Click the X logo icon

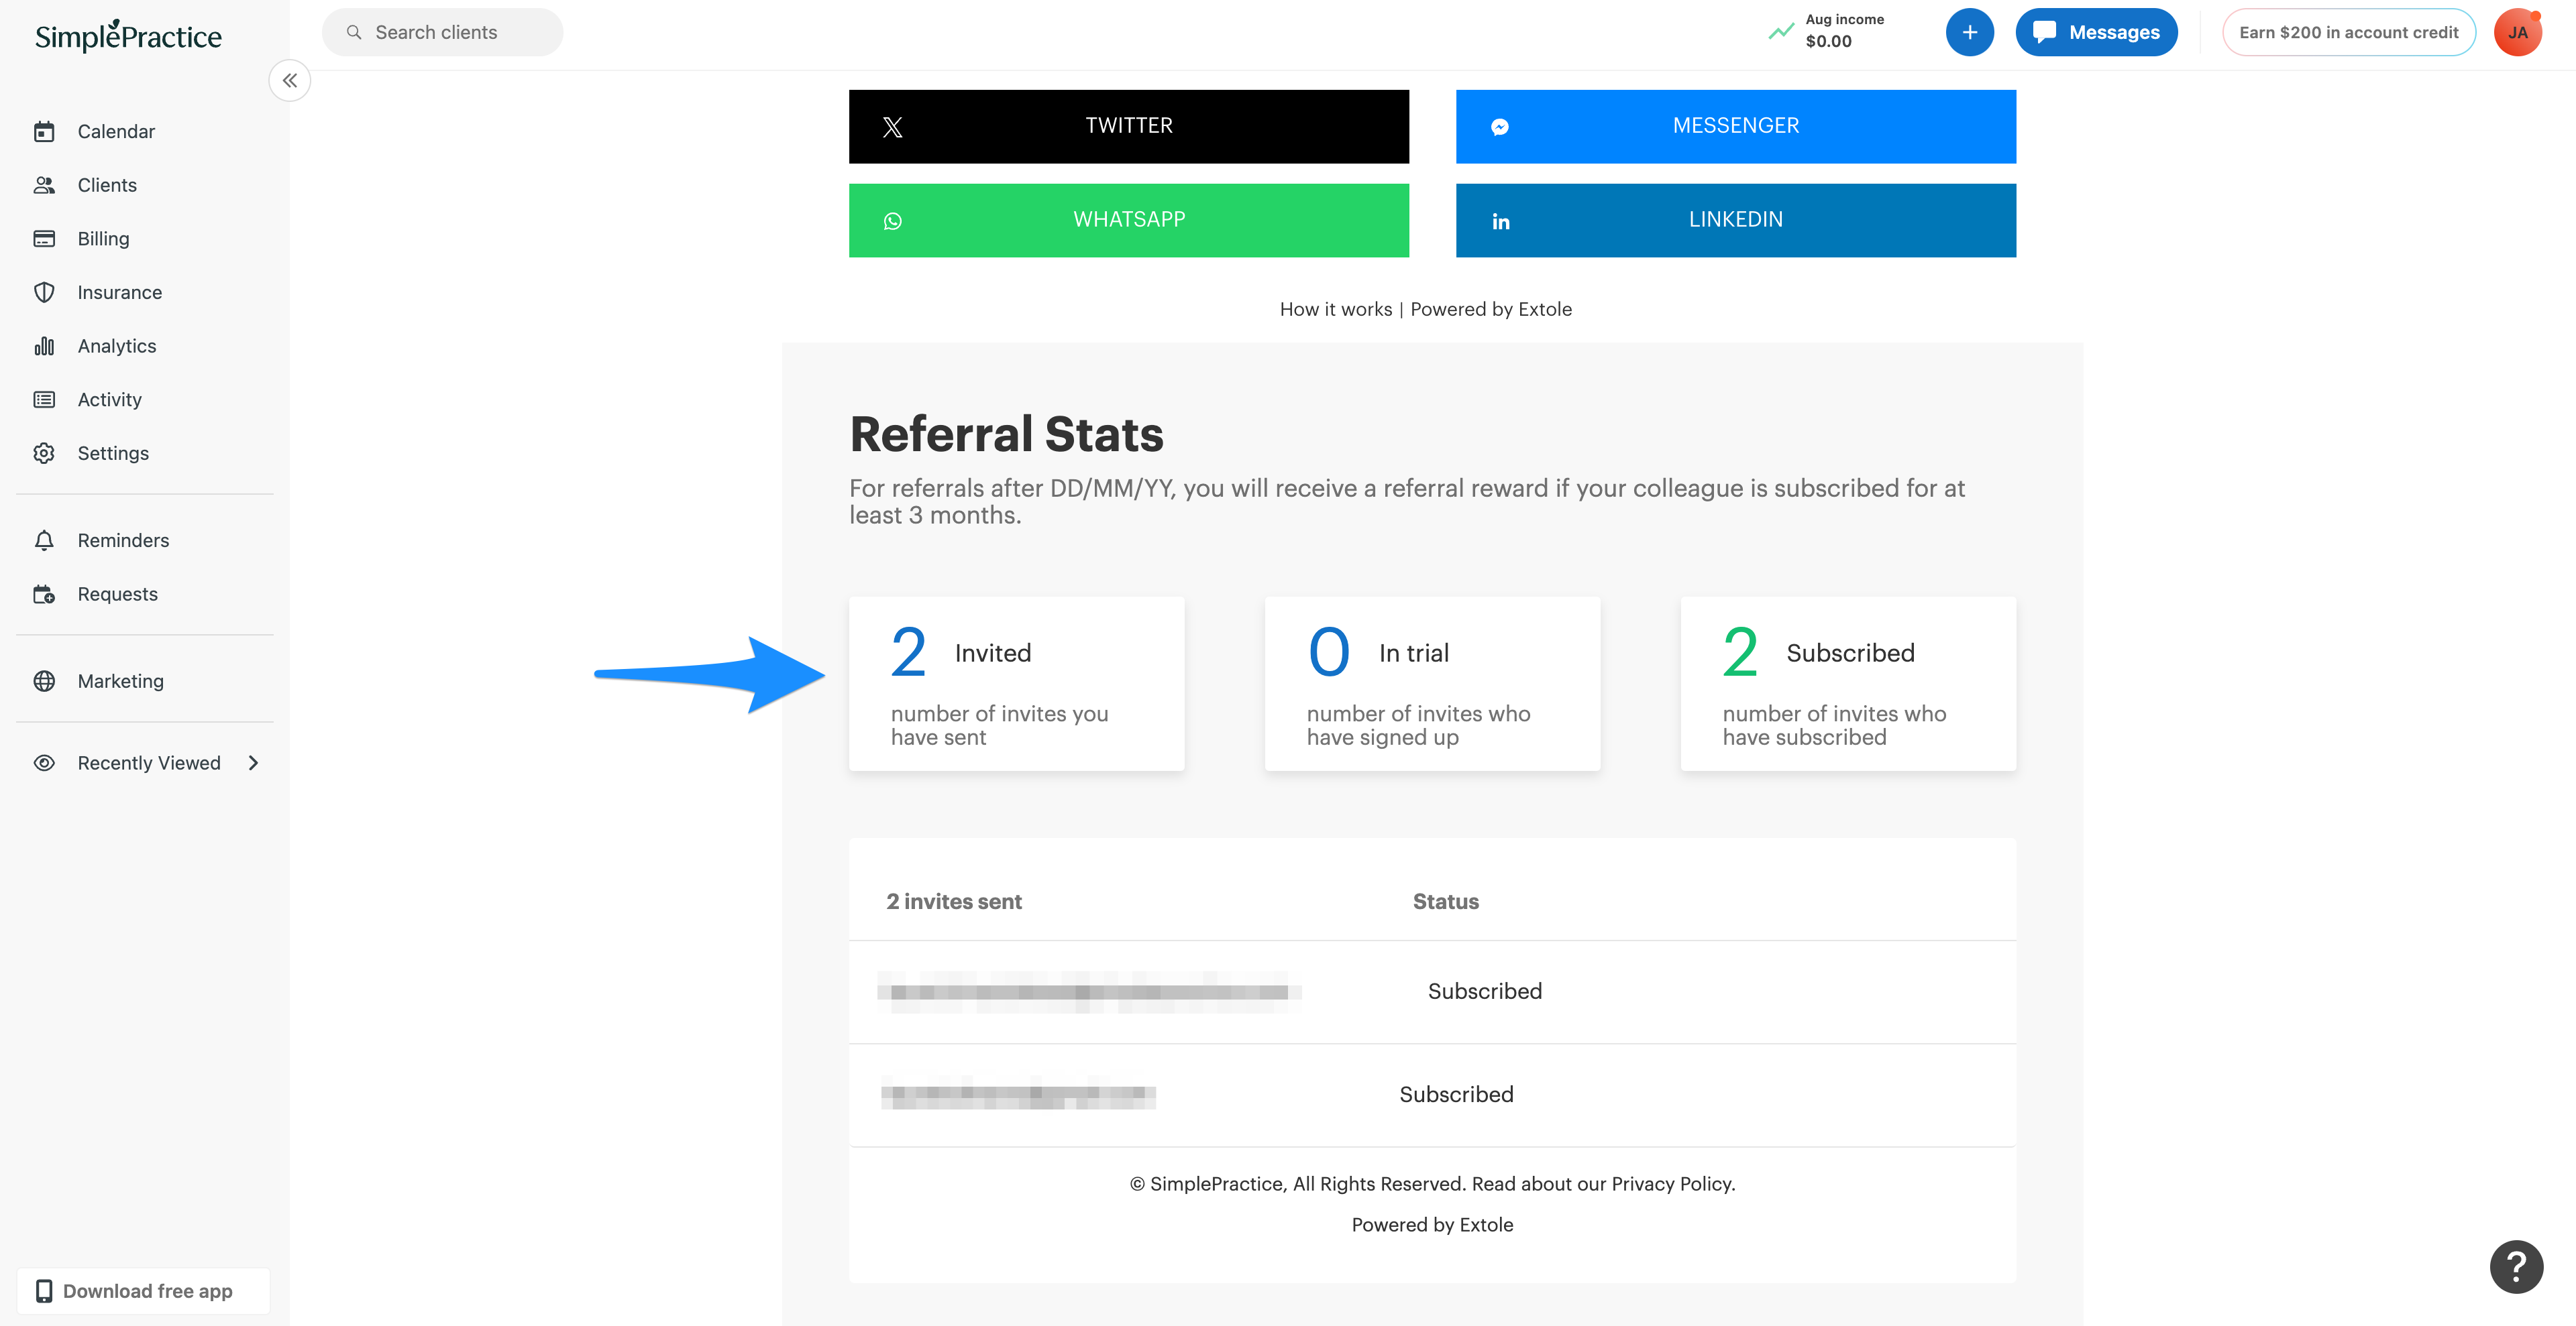coord(892,127)
